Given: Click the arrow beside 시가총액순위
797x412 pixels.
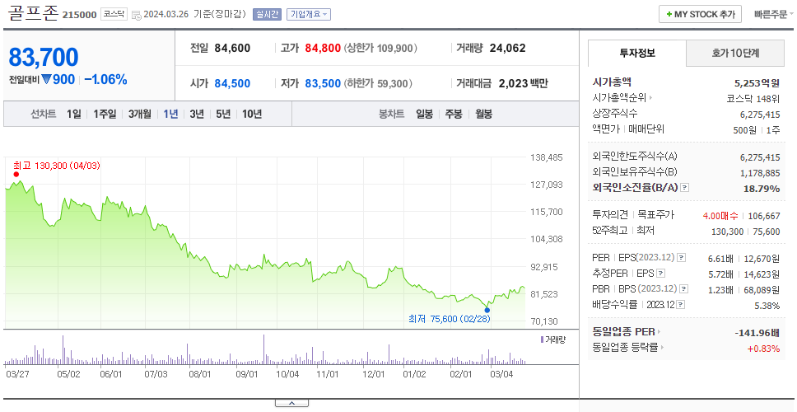Looking at the screenshot, I should [651, 98].
